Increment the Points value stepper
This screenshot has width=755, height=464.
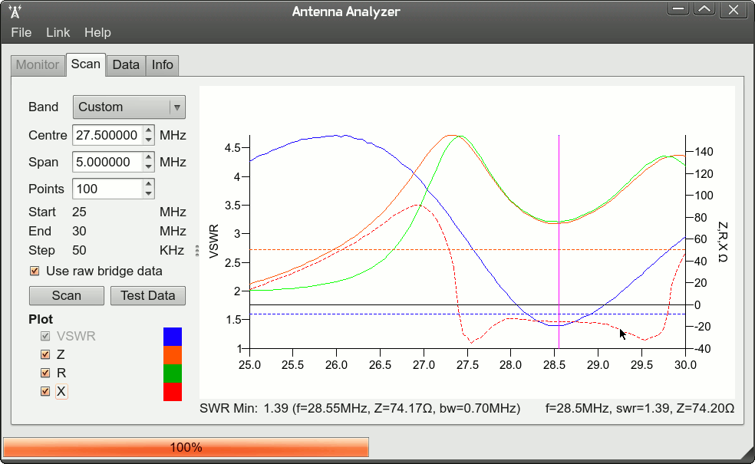click(147, 184)
